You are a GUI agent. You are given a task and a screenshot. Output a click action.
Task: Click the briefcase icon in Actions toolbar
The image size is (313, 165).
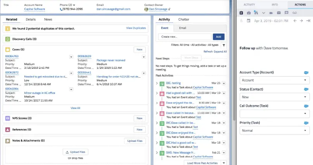pos(248,13)
